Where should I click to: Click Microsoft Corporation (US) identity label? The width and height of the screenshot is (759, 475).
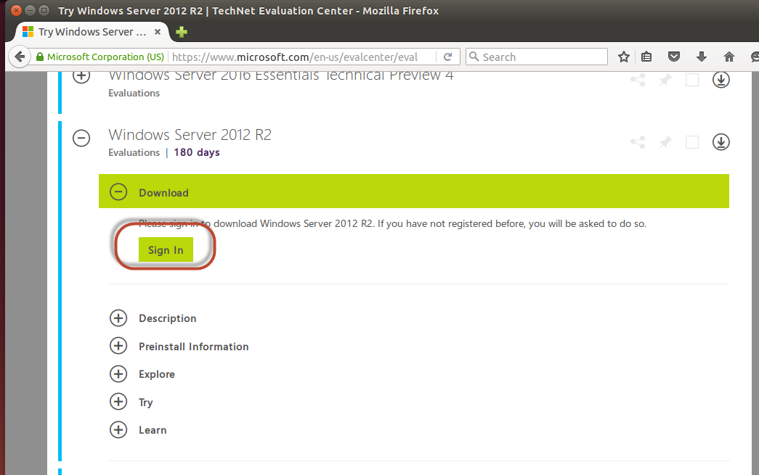tap(105, 57)
